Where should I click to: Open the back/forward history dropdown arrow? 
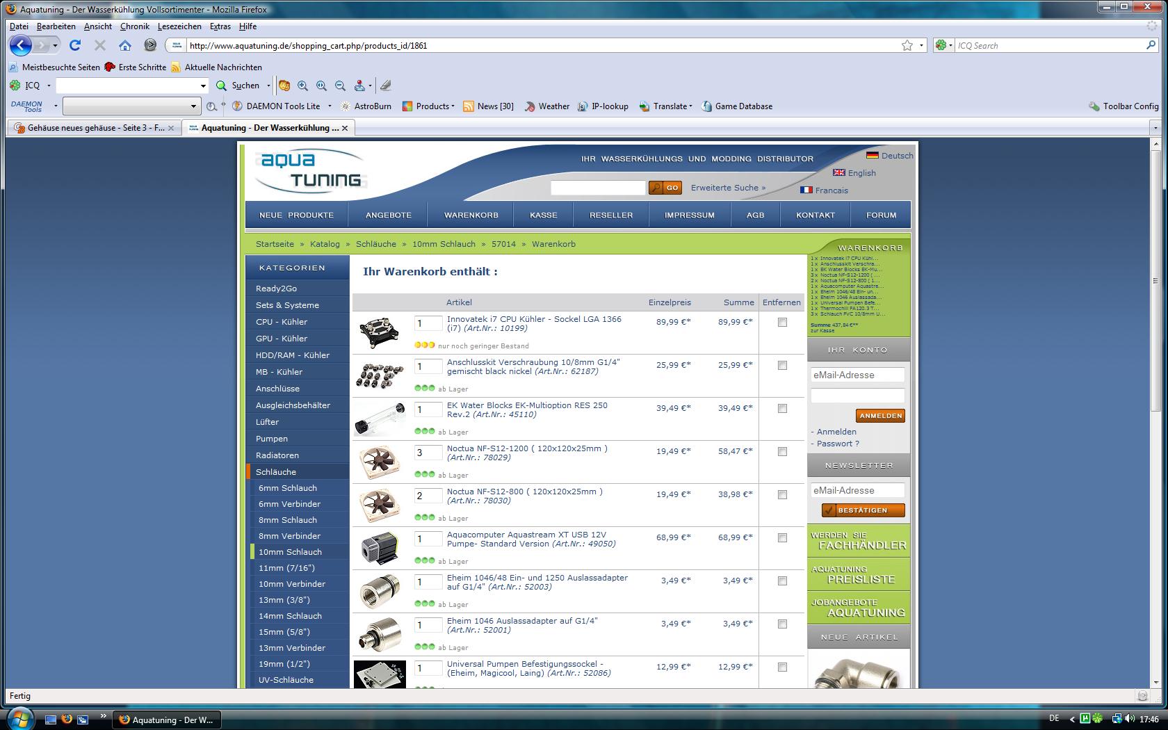56,46
